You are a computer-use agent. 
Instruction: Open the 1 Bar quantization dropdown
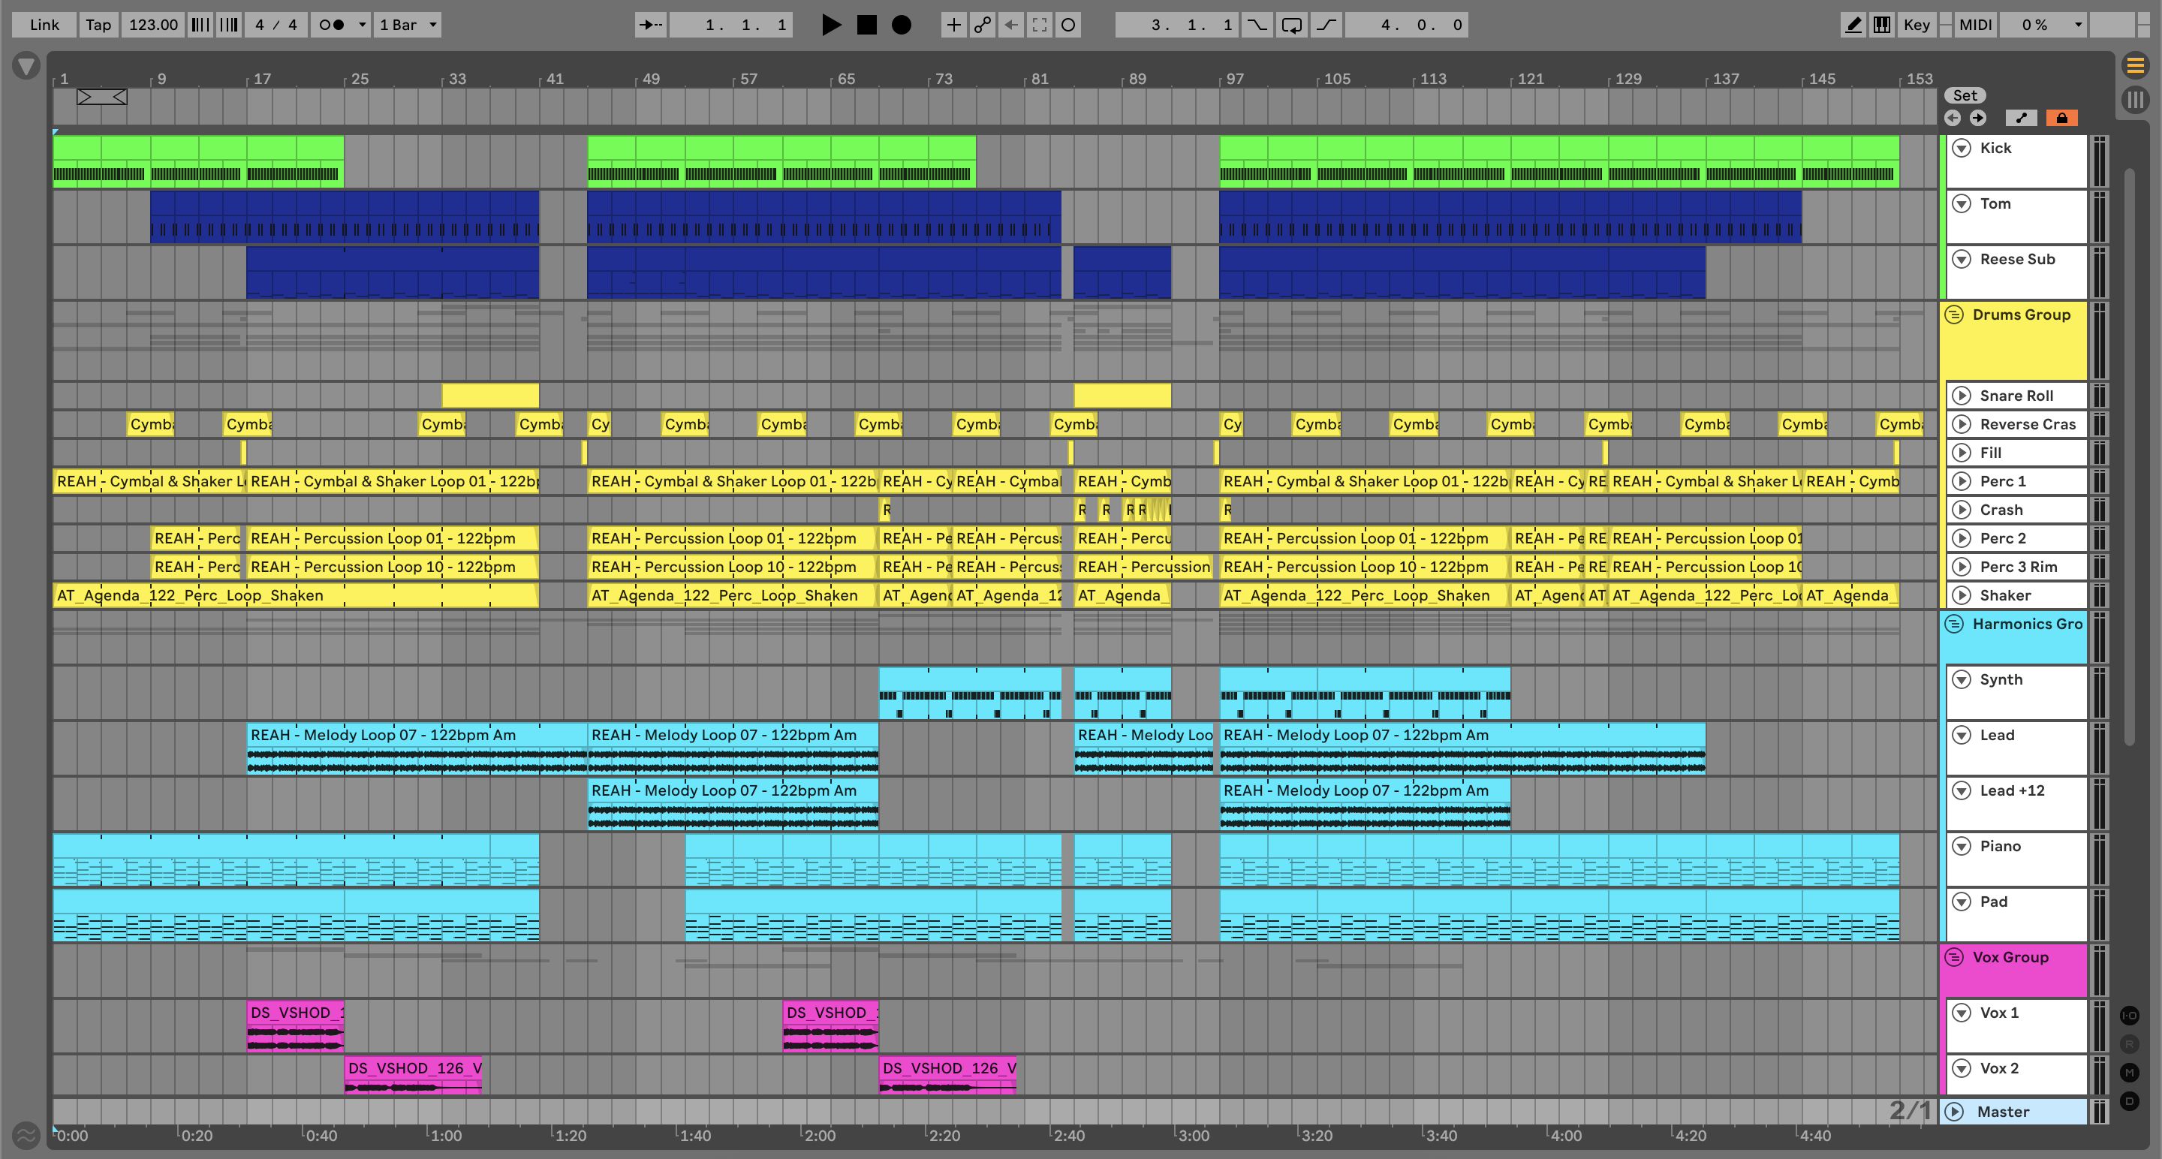pos(408,26)
